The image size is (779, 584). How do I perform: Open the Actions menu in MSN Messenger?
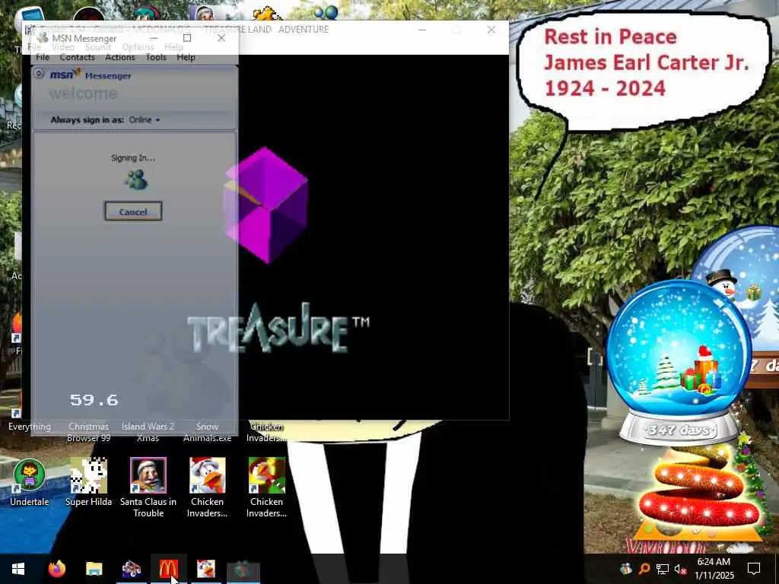coord(119,57)
